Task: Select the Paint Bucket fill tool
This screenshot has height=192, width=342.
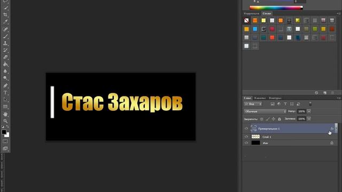Action: tap(5, 64)
